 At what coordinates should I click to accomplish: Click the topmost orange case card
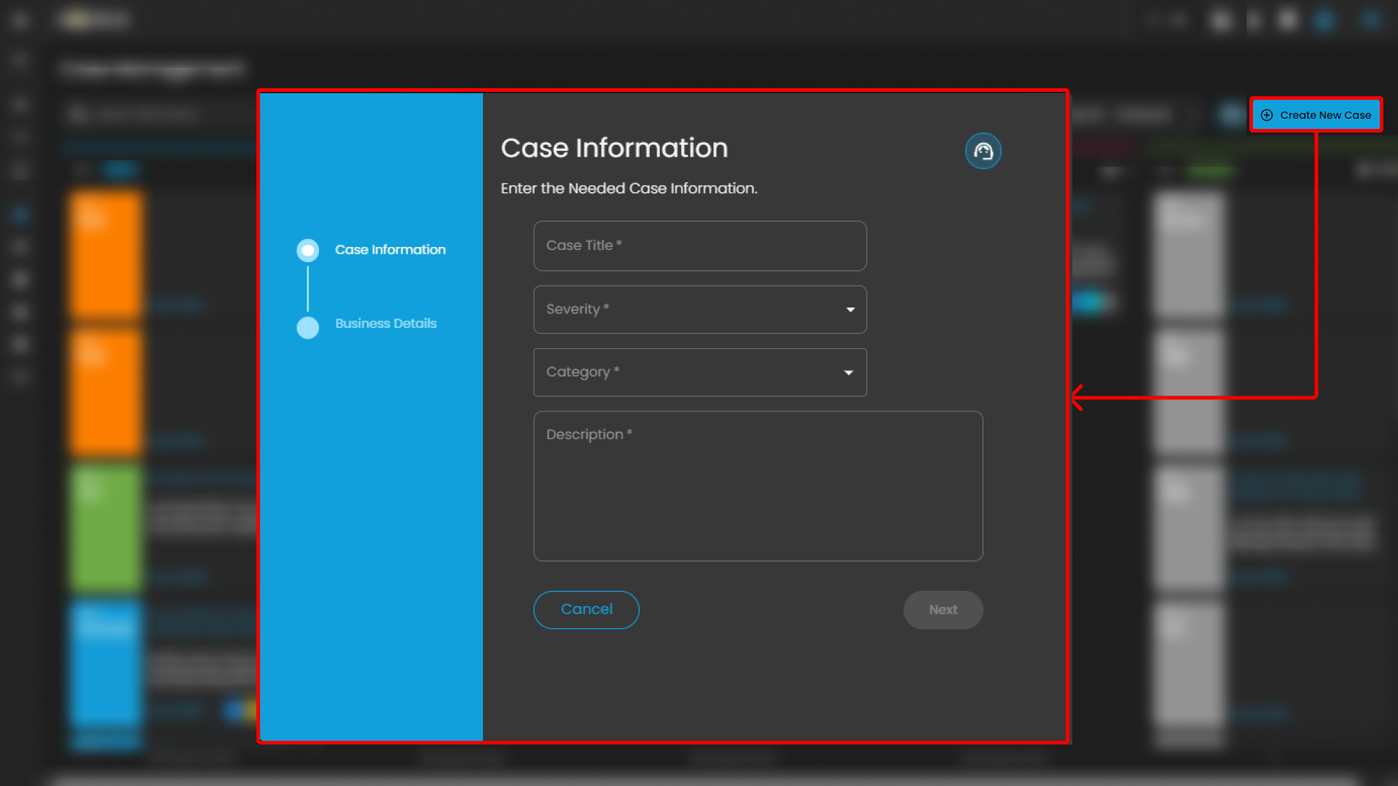click(x=106, y=254)
